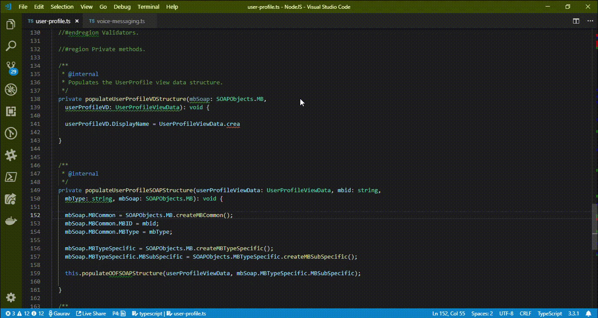The image size is (598, 318).
Task: Open the GitLens clock-branch icon view
Action: tap(11, 133)
